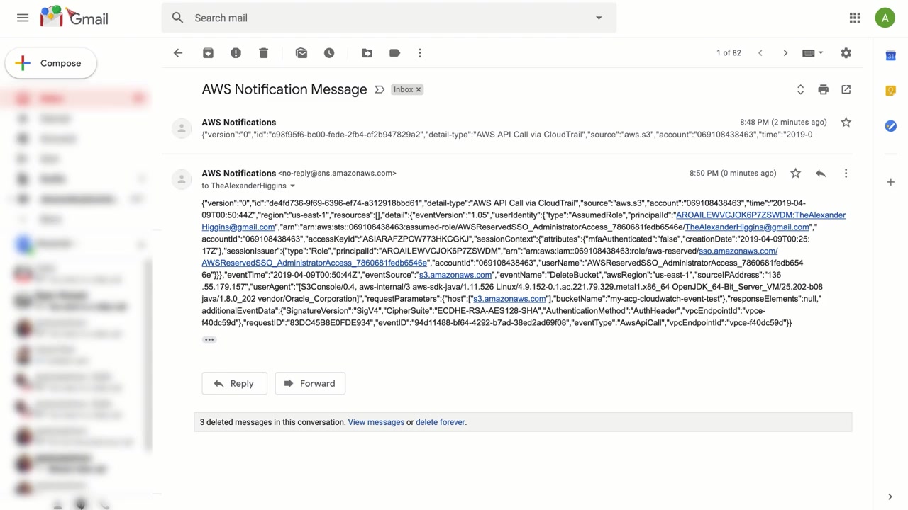Go back to Inbox with back arrow
The image size is (908, 510).
[178, 53]
